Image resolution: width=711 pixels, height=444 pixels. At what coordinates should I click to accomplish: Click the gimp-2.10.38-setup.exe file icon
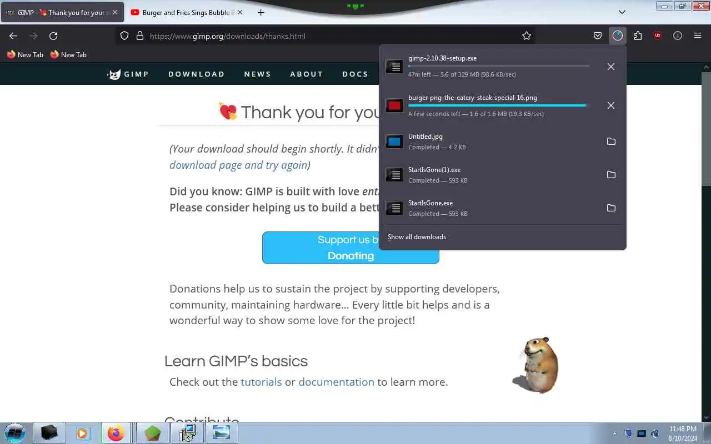(x=394, y=67)
